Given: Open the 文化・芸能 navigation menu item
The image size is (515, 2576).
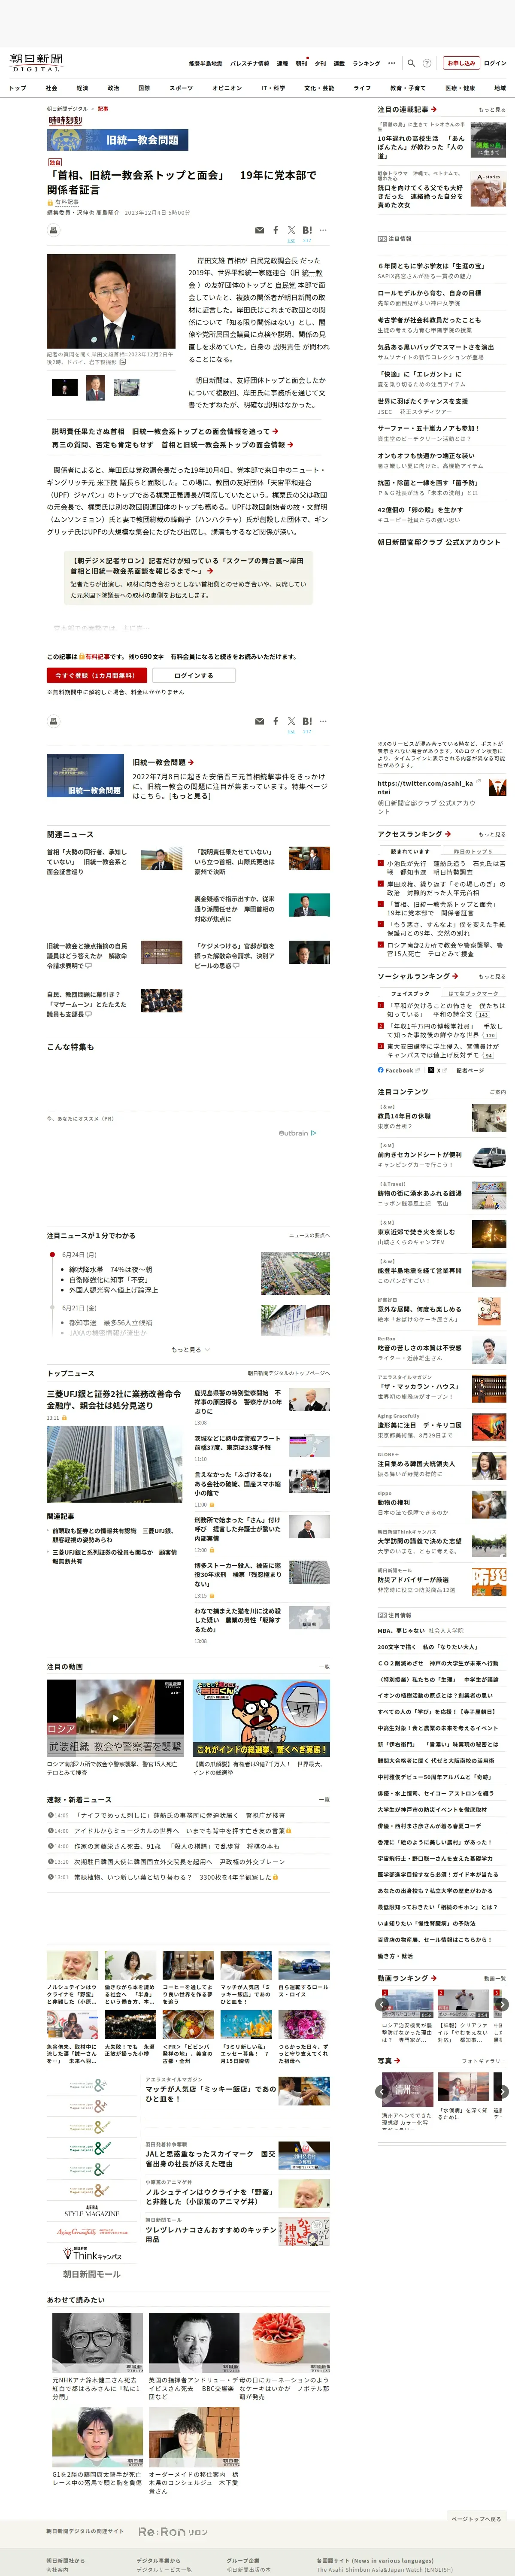Looking at the screenshot, I should click(x=319, y=88).
